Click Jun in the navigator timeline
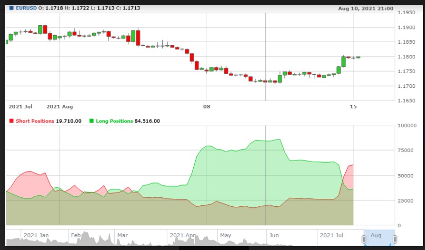 pyautogui.click(x=274, y=235)
